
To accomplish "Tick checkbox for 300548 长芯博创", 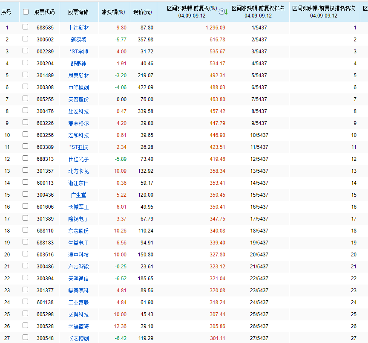I will point(26,337).
